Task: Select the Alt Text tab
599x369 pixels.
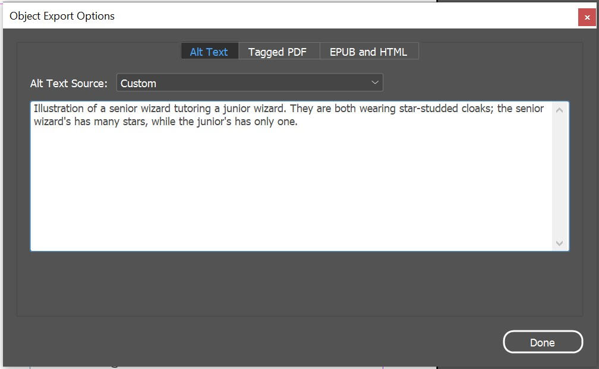Action: (209, 52)
